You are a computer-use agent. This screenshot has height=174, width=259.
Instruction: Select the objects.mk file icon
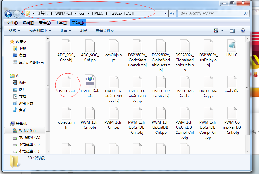pos(66,113)
